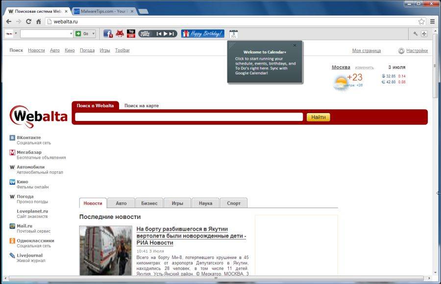The width and height of the screenshot is (441, 284).
Task: Open the Chrome menu
Action: pos(432,22)
